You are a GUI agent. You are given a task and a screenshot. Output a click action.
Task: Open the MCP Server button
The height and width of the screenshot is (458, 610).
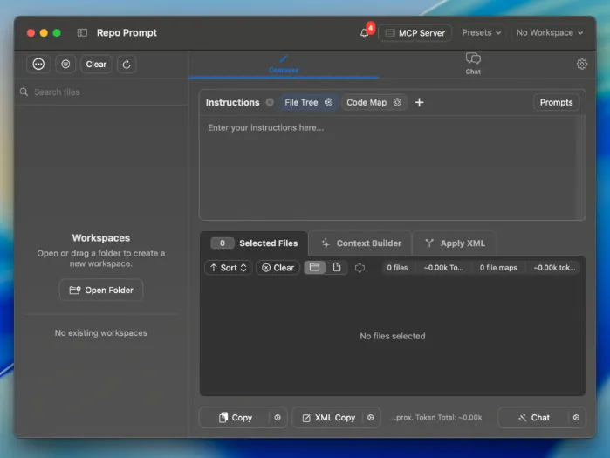[x=415, y=33]
